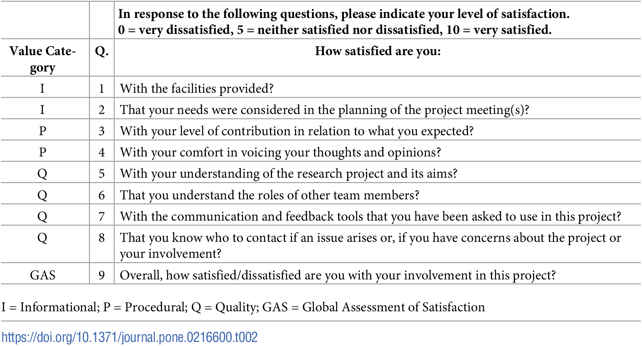Screen dimensions: 642x346
Task: Click the overall involvement satisfaction question
Action: tap(337, 275)
